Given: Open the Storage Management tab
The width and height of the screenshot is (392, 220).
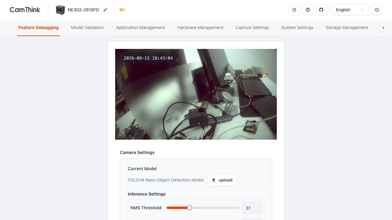Looking at the screenshot, I should tap(347, 28).
